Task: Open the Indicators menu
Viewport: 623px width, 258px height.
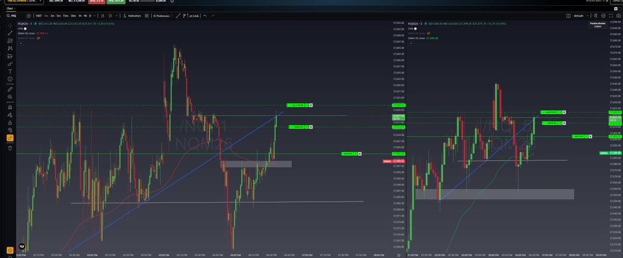Action: tap(132, 16)
